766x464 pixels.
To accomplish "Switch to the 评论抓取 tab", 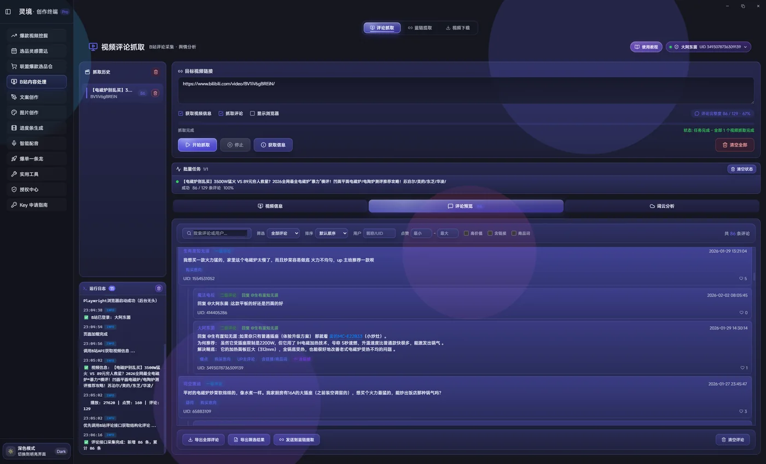I will click(382, 28).
